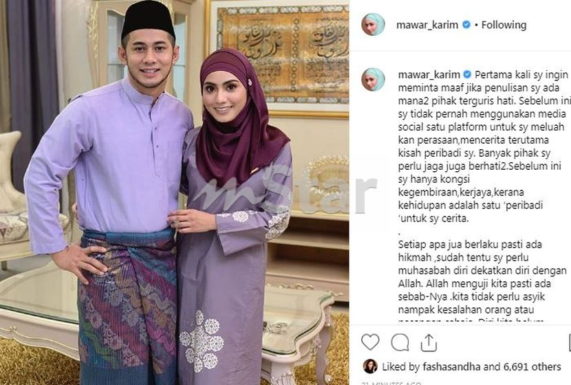Click the minutes ago timestamp below likes
Image resolution: width=571 pixels, height=385 pixels.
pyautogui.click(x=391, y=383)
